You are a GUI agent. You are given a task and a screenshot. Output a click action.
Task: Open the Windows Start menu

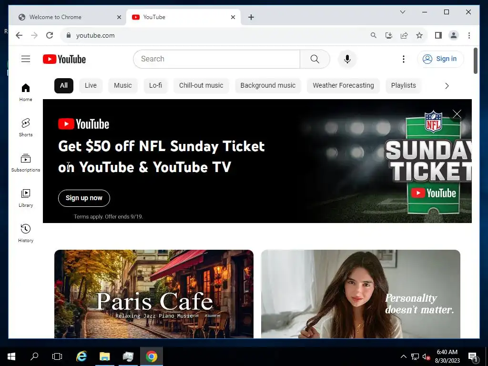click(11, 356)
